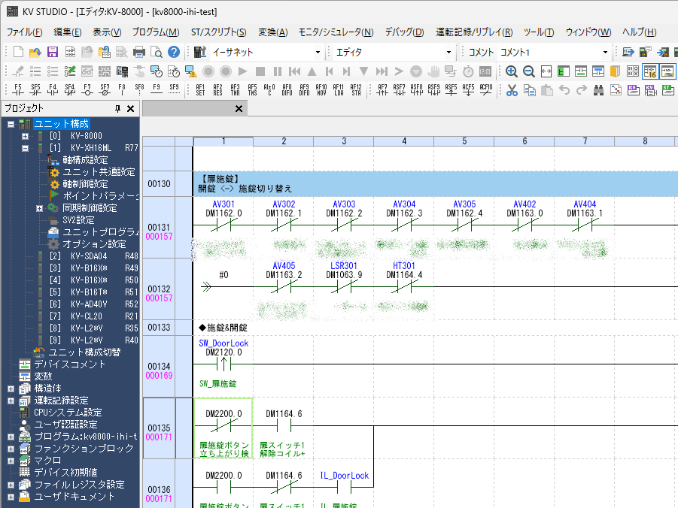Insert a TMR timer instruction with AF3
Image resolution: width=678 pixels, height=508 pixels.
coord(235,90)
